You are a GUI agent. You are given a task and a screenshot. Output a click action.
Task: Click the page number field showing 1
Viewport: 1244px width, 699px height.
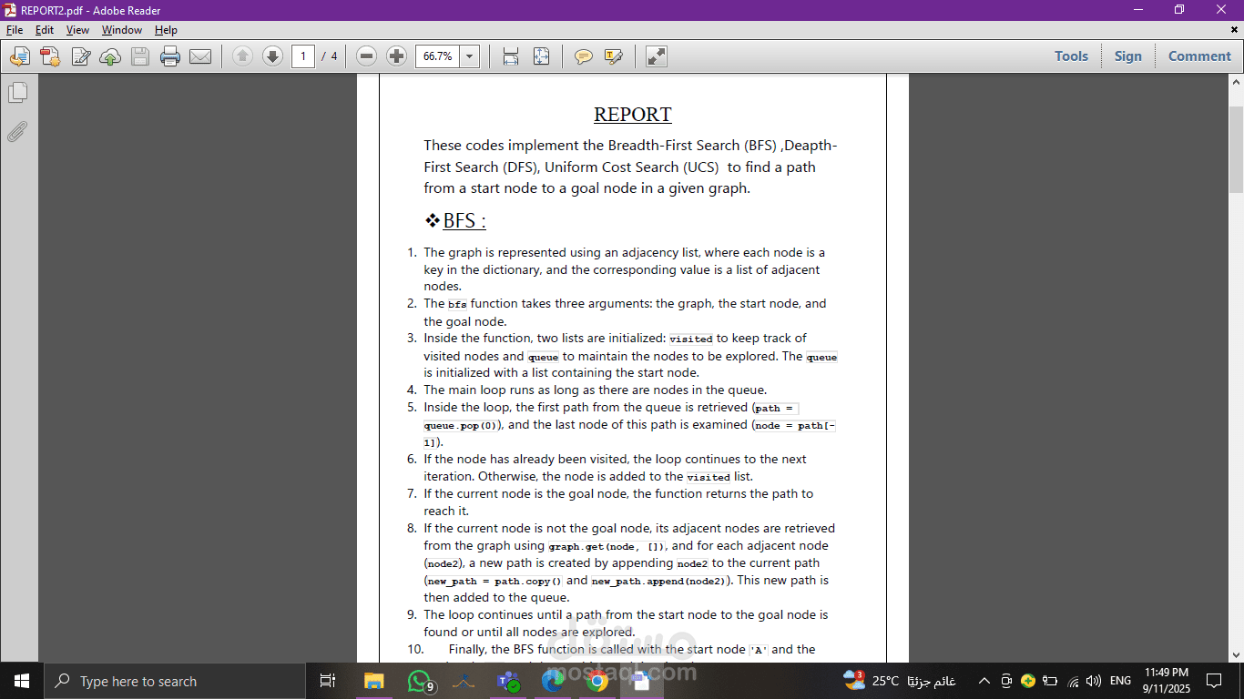[303, 56]
